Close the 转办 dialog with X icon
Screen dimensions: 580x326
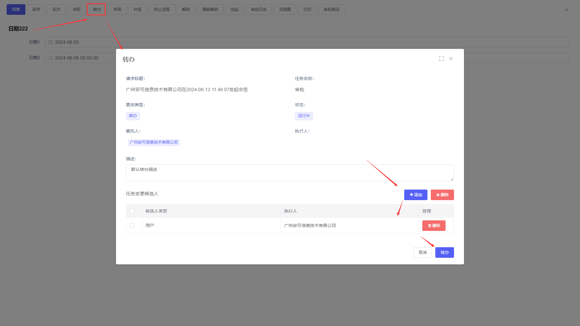451,59
